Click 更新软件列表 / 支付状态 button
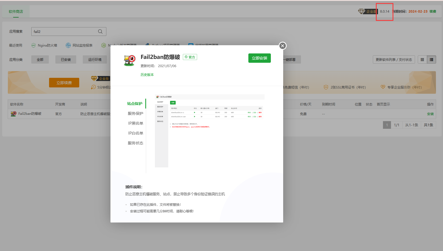443x251 pixels. coord(394,59)
